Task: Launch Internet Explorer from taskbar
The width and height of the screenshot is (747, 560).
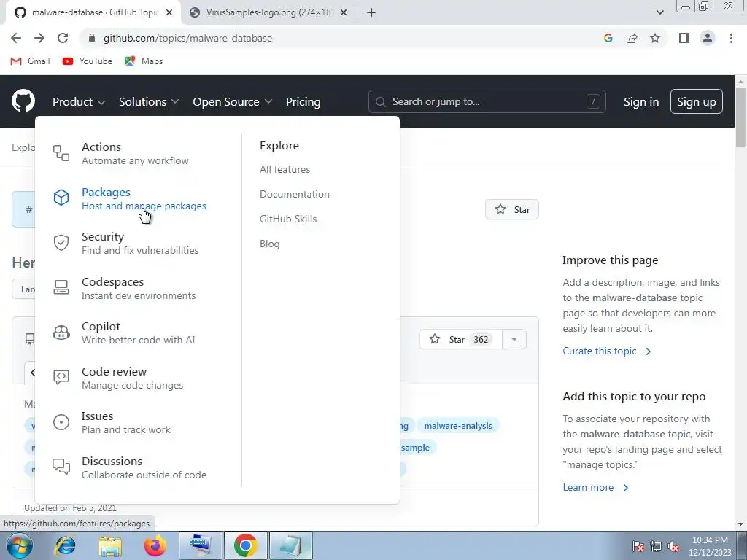Action: [x=65, y=545]
